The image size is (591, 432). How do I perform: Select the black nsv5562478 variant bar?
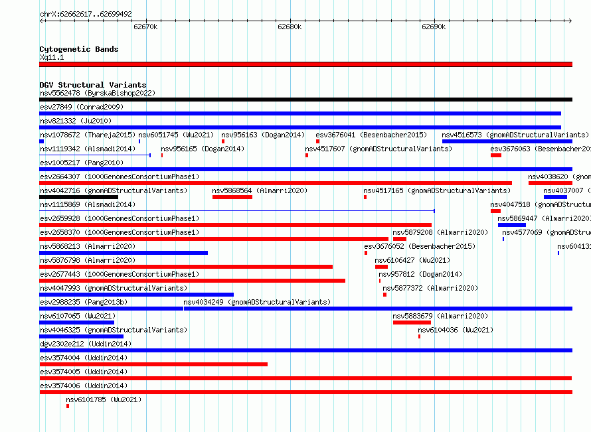point(305,100)
